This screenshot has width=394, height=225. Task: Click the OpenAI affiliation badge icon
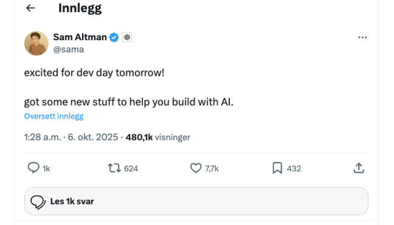[127, 37]
